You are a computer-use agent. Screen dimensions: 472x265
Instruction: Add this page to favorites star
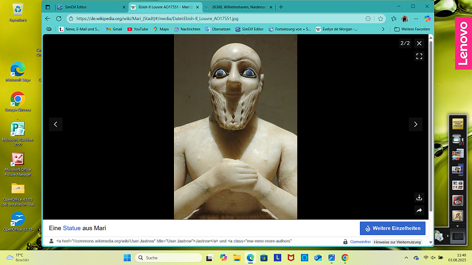[381, 19]
